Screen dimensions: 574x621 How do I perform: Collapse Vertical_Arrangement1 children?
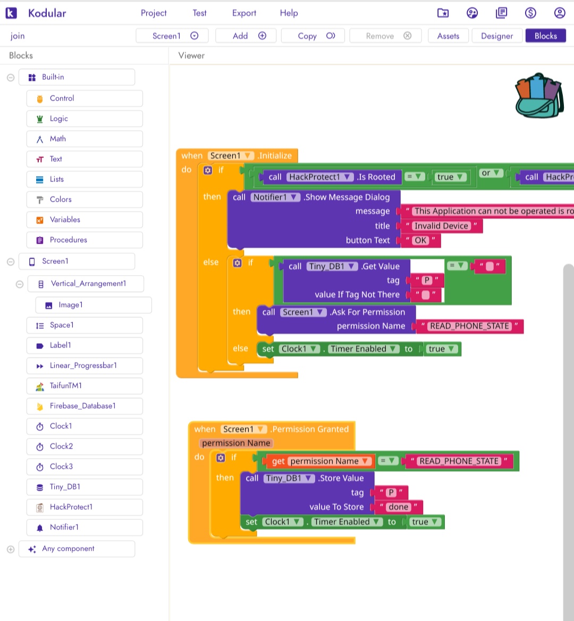tap(19, 284)
